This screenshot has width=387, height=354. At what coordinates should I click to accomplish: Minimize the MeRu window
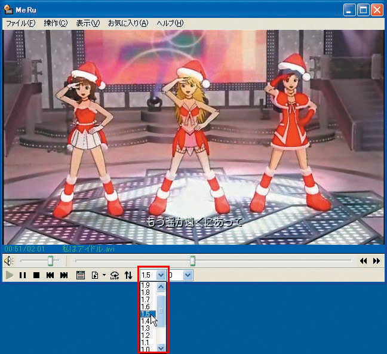349,10
